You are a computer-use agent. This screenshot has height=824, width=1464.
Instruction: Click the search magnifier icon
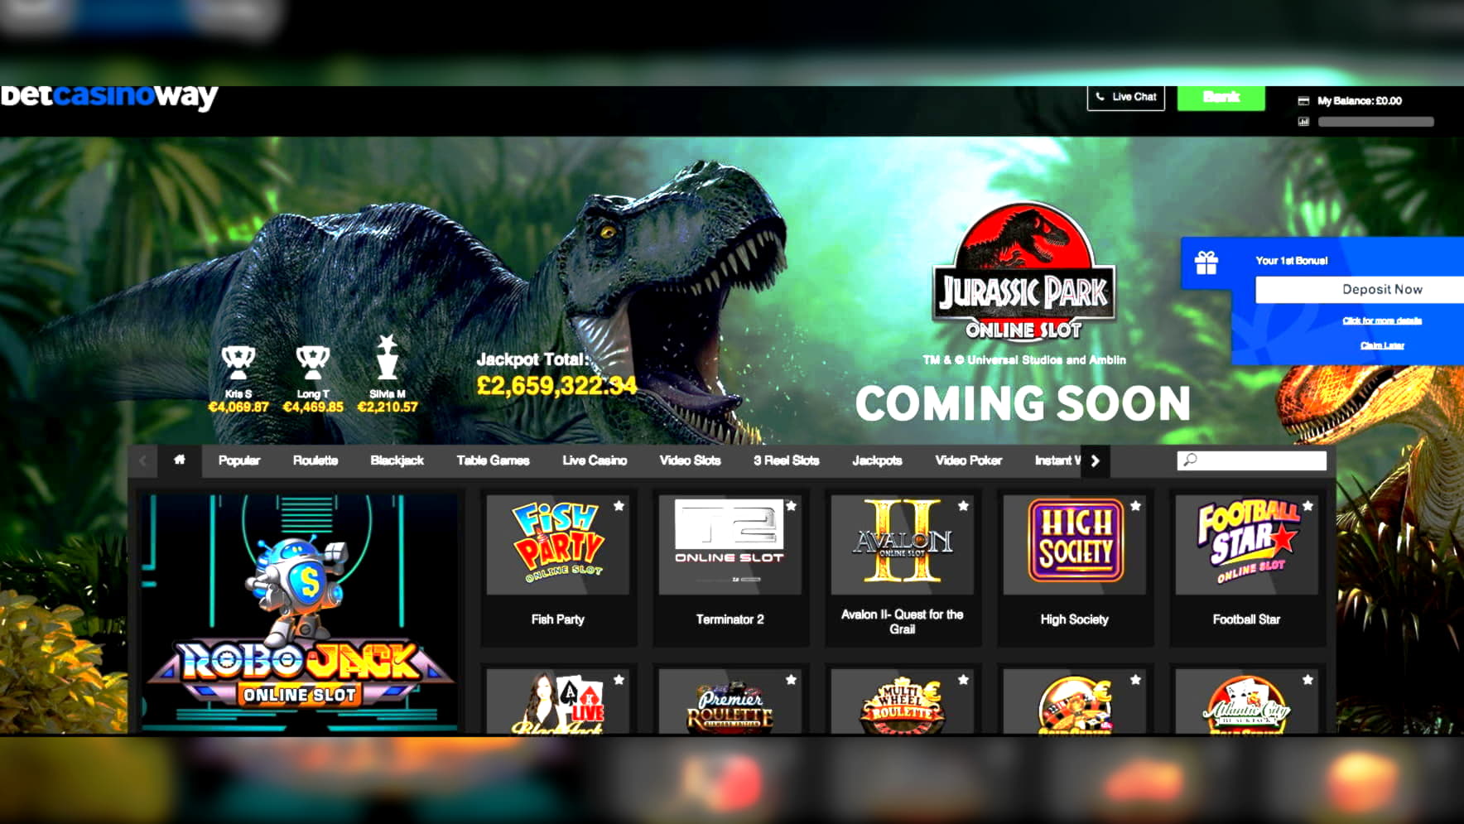1190,460
